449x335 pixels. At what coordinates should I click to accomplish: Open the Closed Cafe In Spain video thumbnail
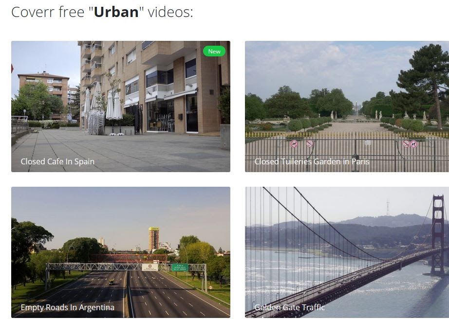(x=121, y=106)
